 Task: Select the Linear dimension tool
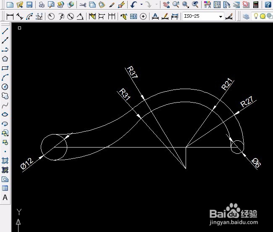point(10,16)
